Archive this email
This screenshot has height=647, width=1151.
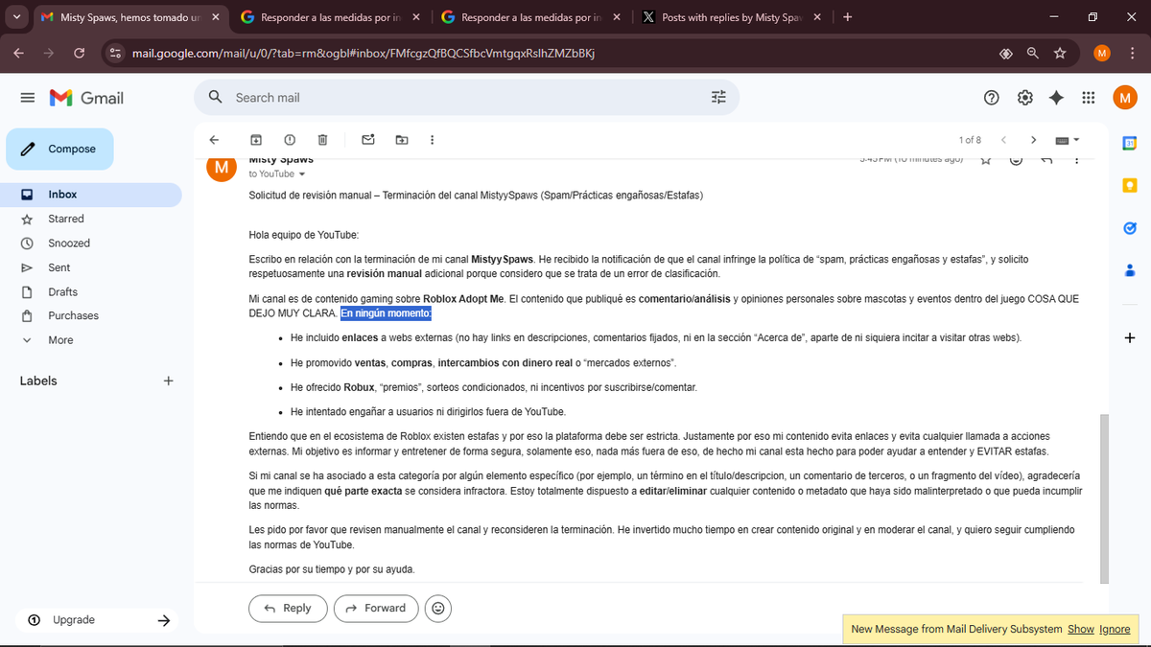[x=256, y=140]
